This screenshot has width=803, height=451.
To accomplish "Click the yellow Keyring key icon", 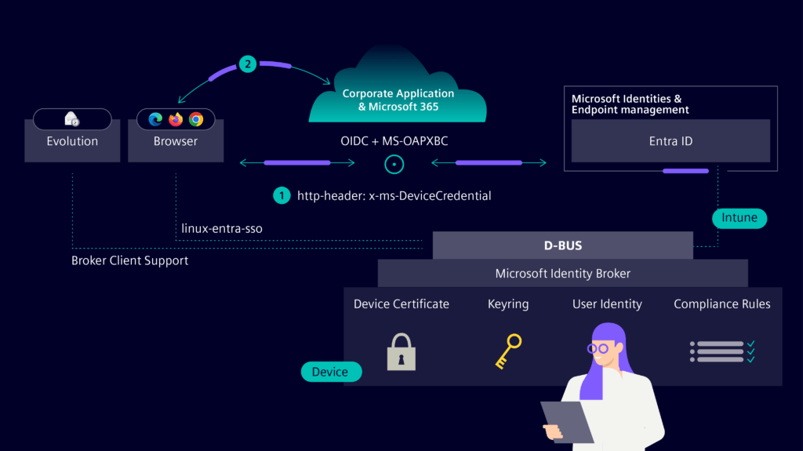I will pos(508,351).
